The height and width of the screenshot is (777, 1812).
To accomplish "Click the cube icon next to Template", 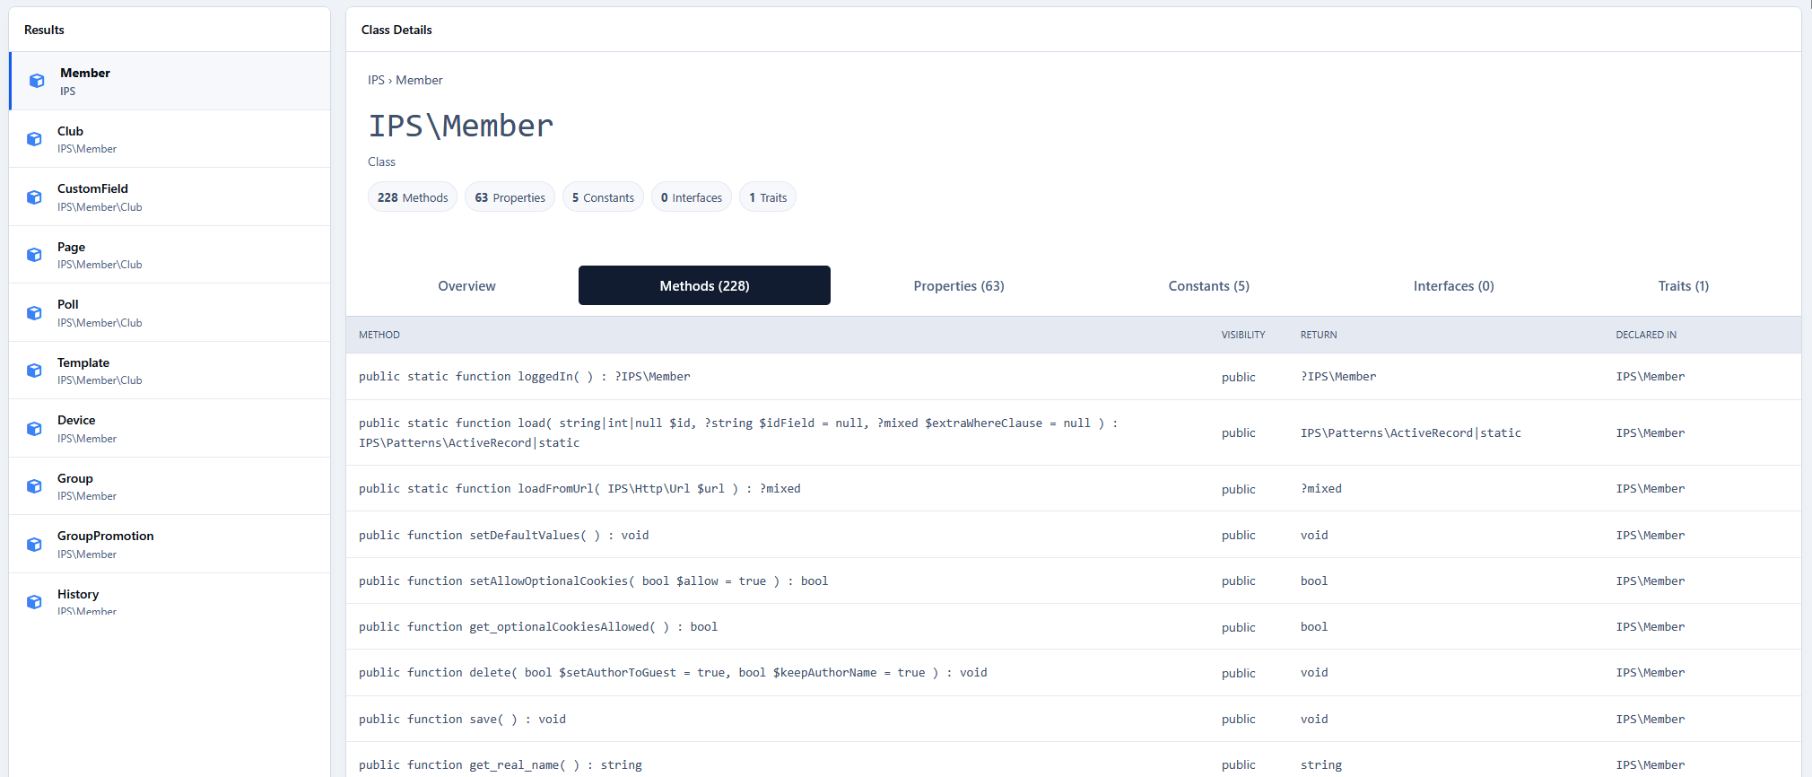I will (34, 371).
